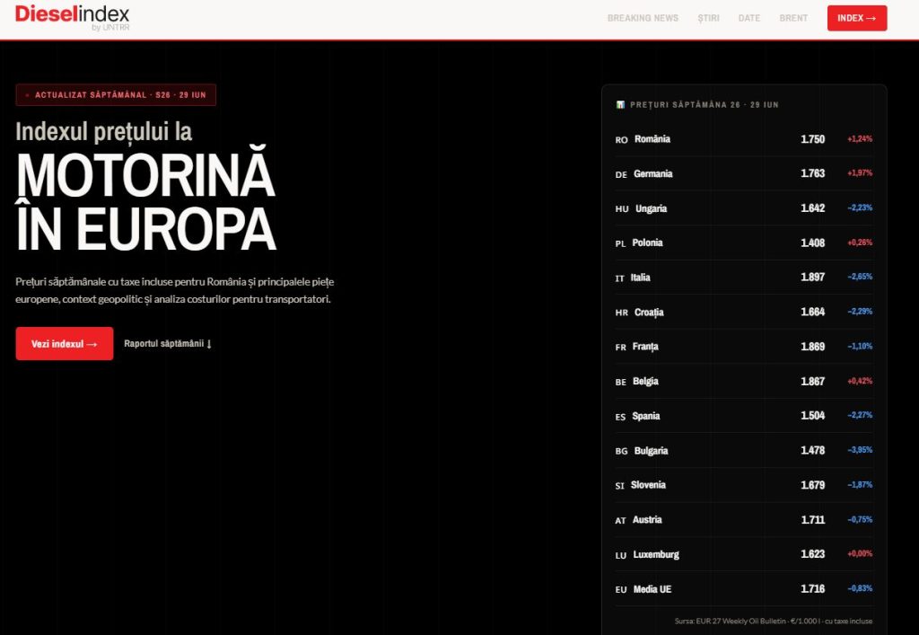Click the 1.716 EU average price
The height and width of the screenshot is (635, 919).
click(x=812, y=588)
